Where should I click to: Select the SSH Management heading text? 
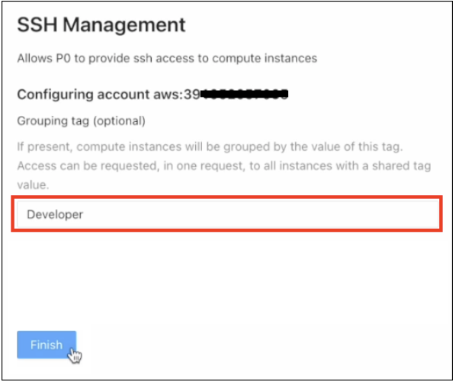(101, 24)
